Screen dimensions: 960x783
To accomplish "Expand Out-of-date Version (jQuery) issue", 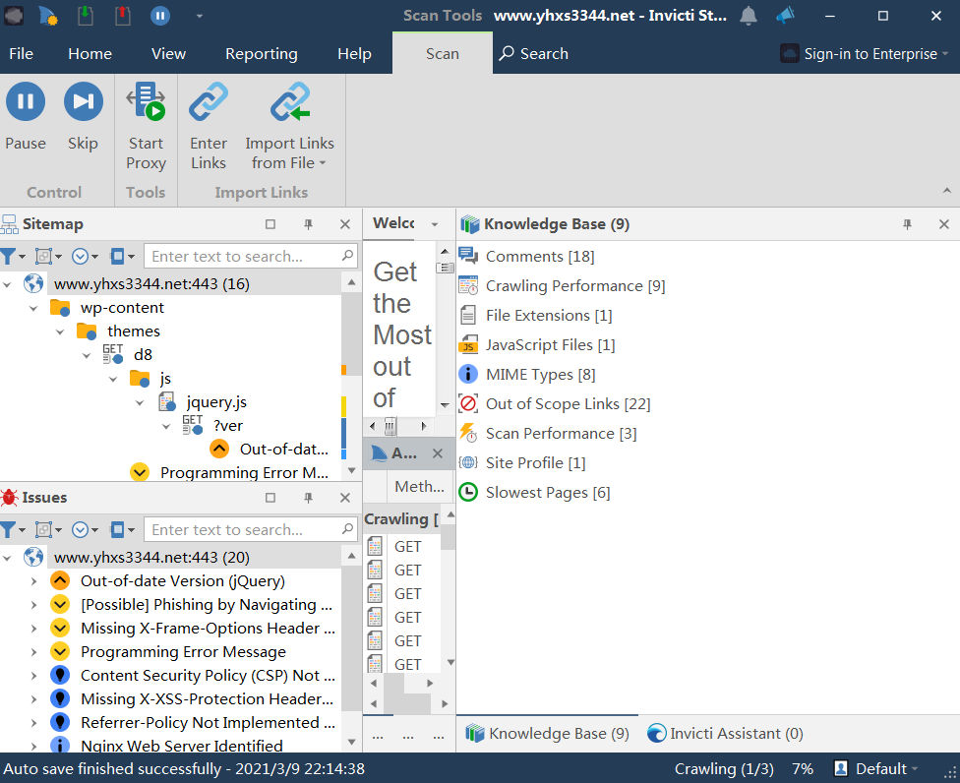I will (x=33, y=581).
